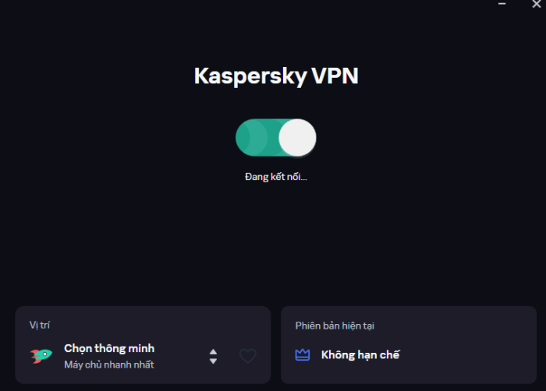Add location to favorites with heart icon
546x391 pixels.
(x=247, y=356)
